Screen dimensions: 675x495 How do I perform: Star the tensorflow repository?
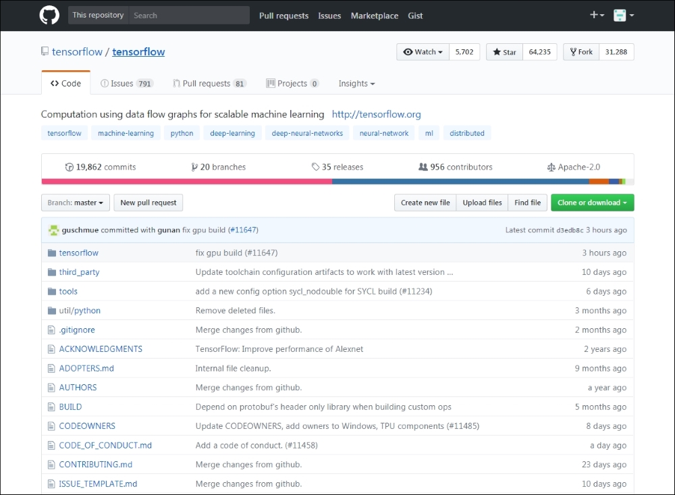tap(504, 52)
